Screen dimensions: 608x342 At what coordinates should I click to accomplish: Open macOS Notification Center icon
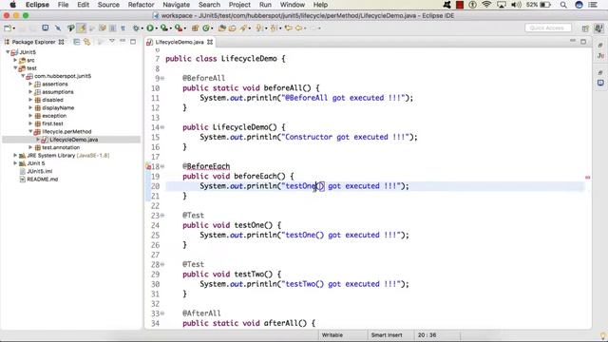[593, 5]
